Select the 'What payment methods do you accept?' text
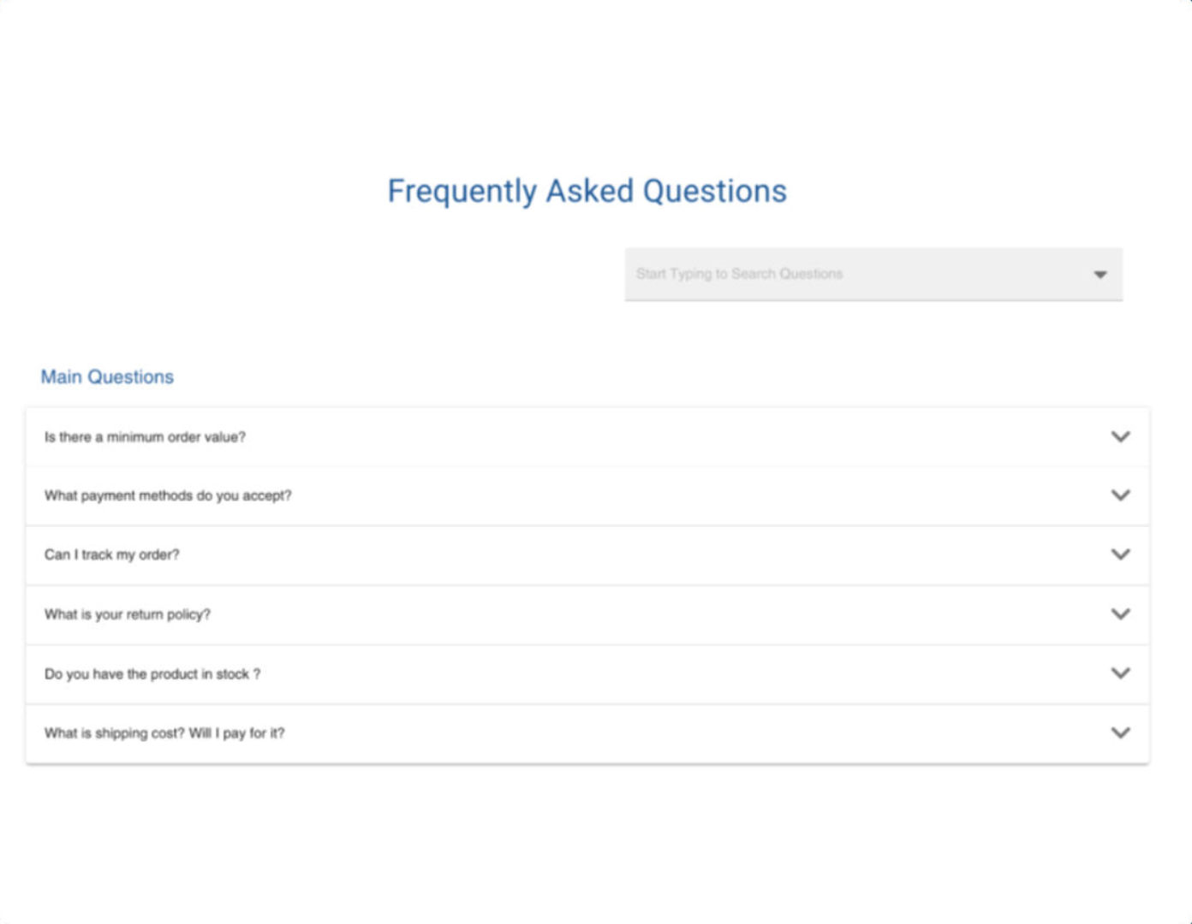Viewport: 1192px width, 924px height. (x=169, y=495)
